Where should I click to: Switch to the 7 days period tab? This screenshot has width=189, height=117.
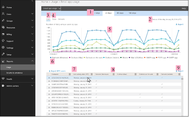click(97, 13)
